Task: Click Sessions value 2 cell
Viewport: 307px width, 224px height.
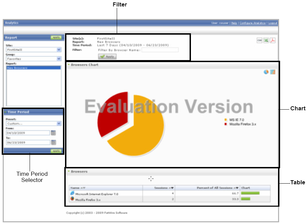Action: point(159,199)
